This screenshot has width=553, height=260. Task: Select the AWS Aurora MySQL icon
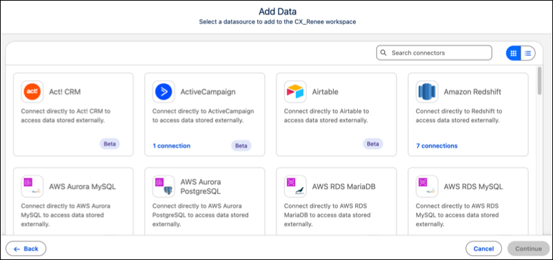[32, 186]
